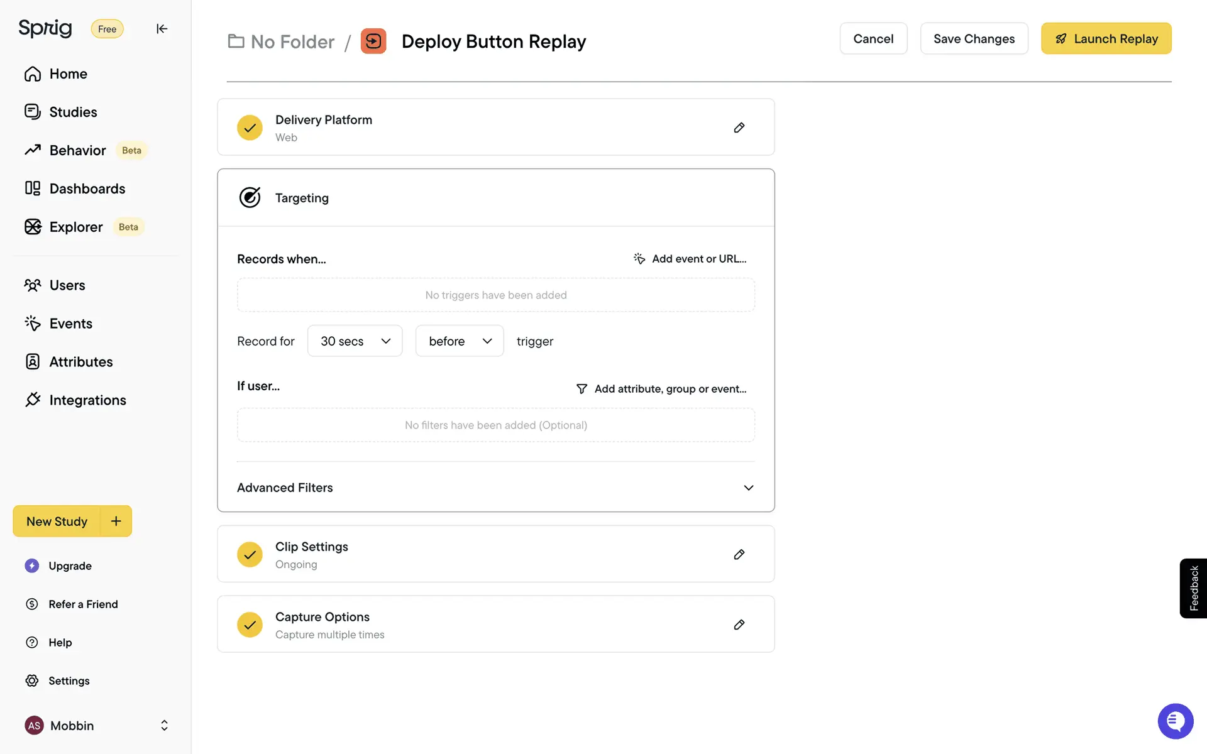Click the orange replay icon beside title
Viewport: 1207px width, 754px height.
(373, 41)
